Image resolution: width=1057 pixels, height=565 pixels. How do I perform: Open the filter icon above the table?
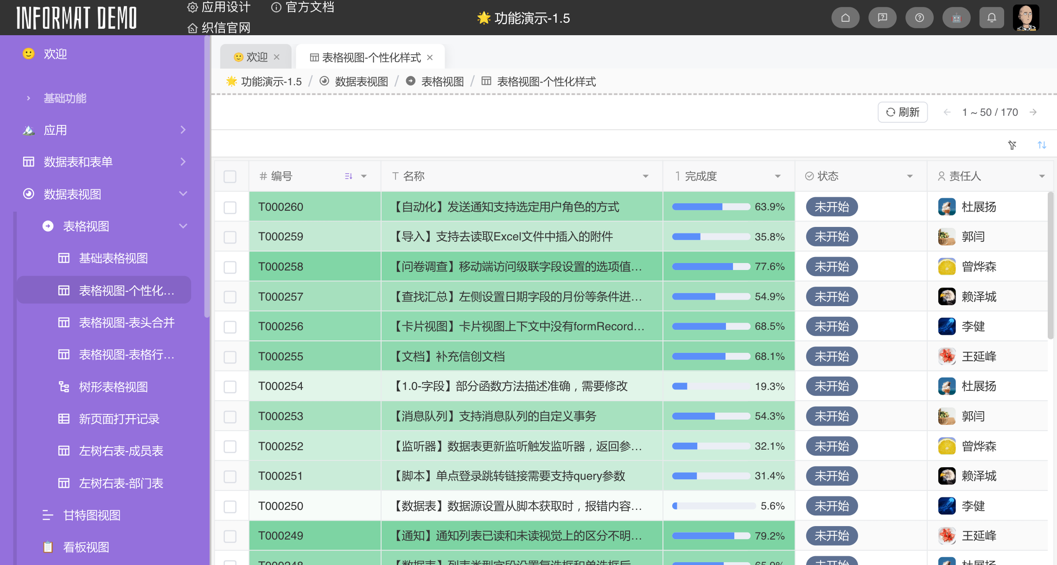pyautogui.click(x=1012, y=145)
